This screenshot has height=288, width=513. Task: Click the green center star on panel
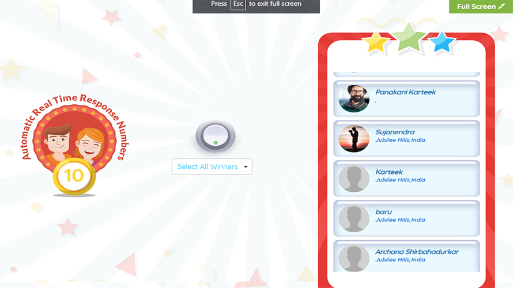click(x=409, y=37)
